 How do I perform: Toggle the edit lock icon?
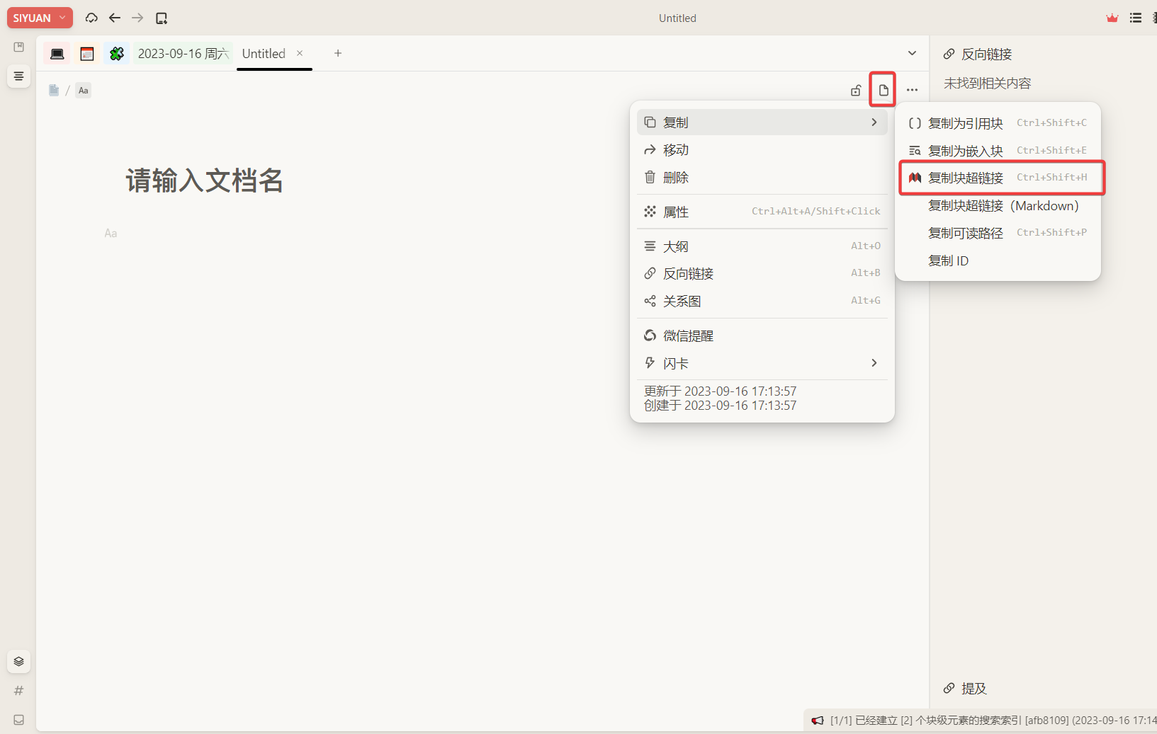click(x=856, y=90)
